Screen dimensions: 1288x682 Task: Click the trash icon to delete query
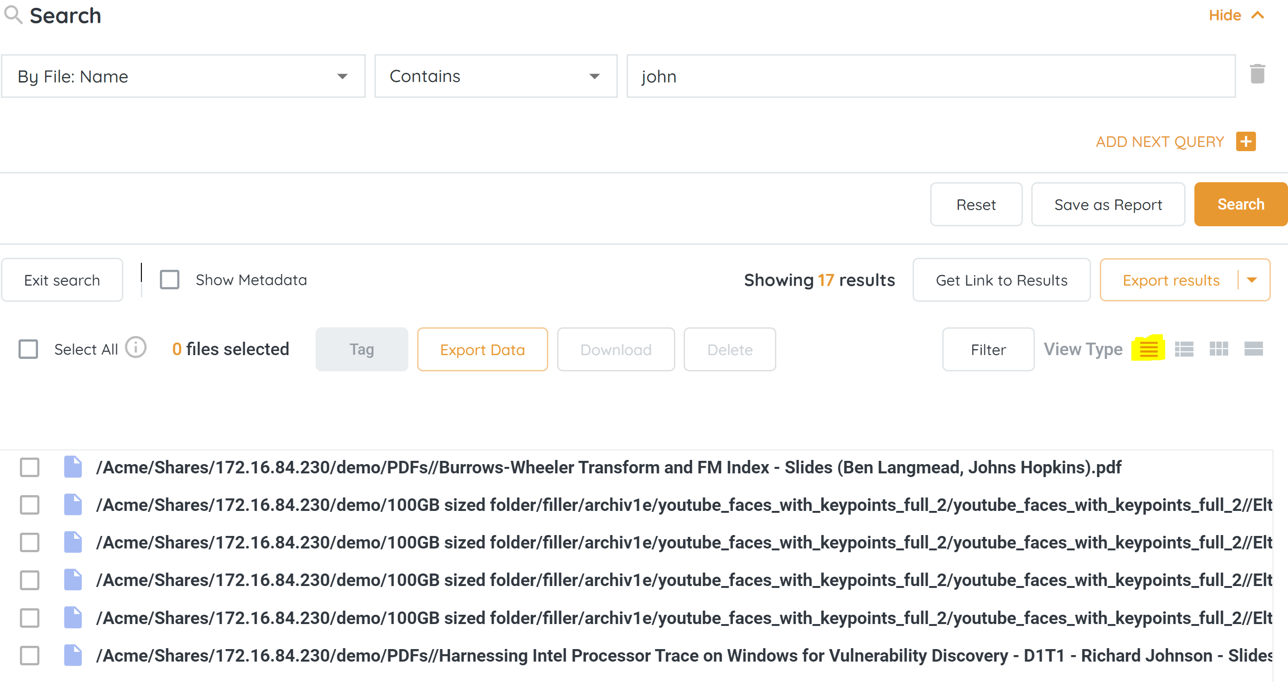[1257, 75]
